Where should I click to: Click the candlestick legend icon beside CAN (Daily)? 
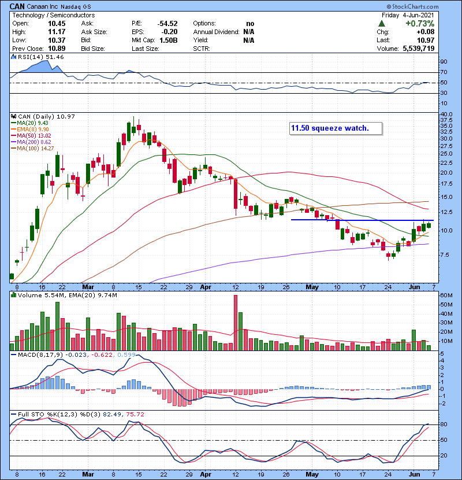point(13,116)
